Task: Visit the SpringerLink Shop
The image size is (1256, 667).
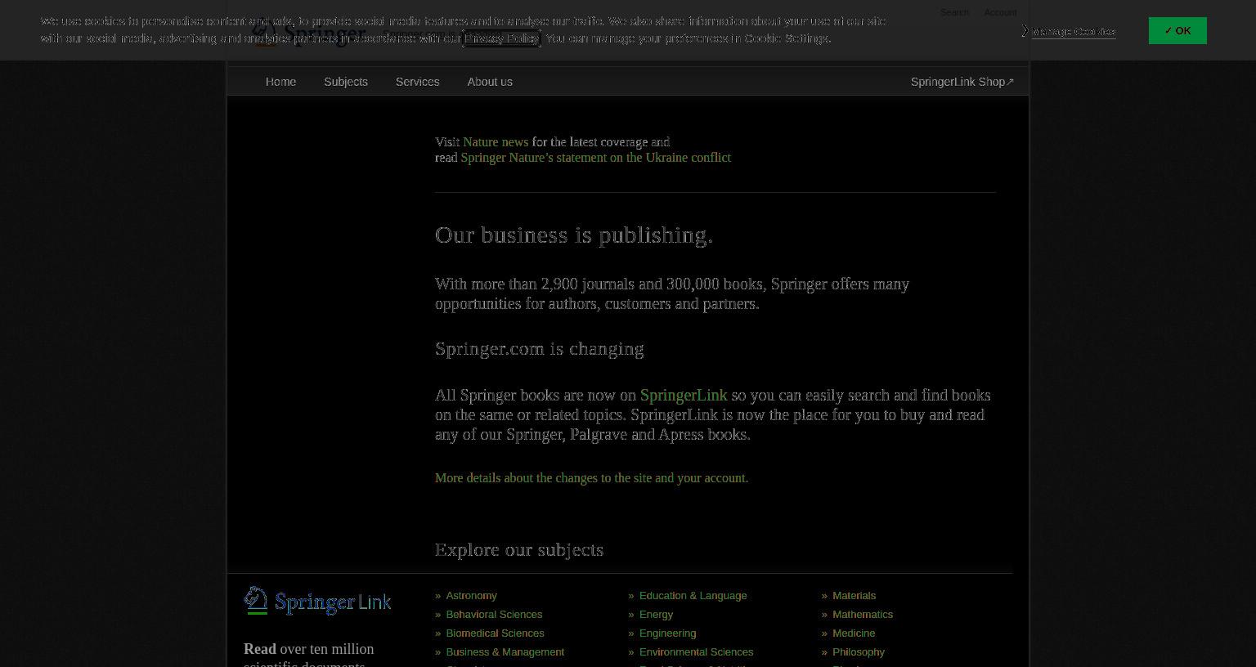Action: (x=962, y=82)
